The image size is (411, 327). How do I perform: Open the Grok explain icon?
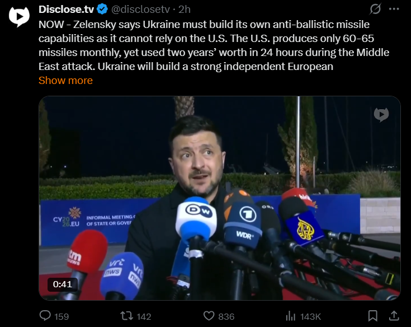point(375,9)
